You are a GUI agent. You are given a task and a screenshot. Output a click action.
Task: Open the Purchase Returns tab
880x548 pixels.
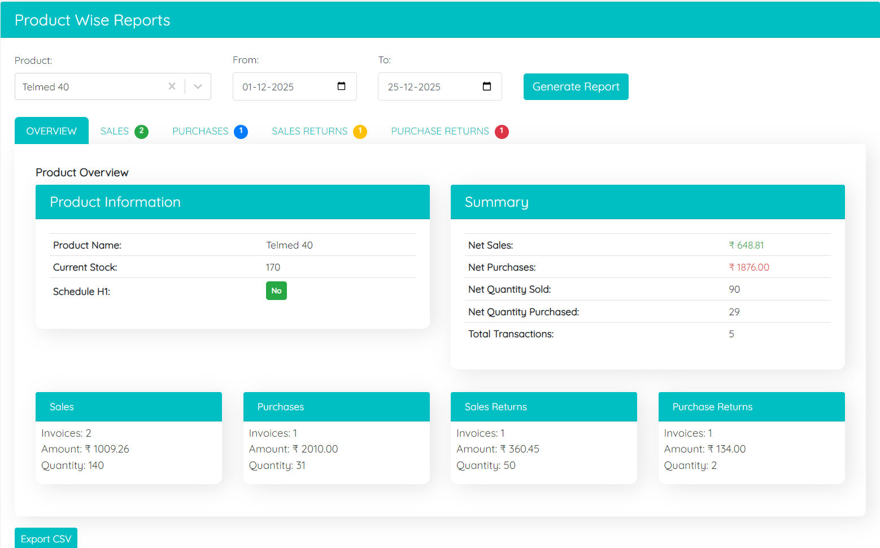point(439,131)
